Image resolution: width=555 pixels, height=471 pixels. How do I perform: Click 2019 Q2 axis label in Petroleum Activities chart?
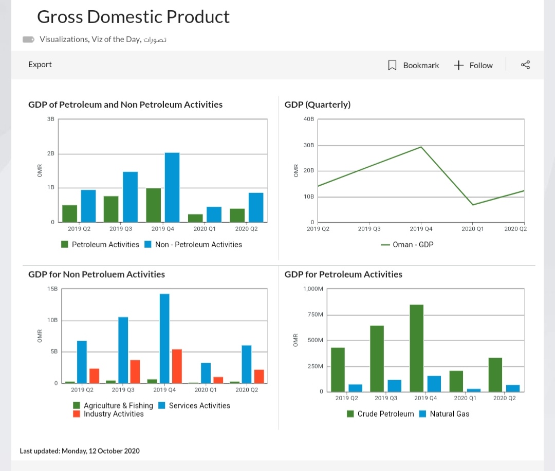(x=346, y=398)
